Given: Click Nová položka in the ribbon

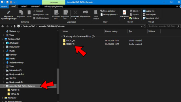Looking at the screenshot, I should point(108,11).
